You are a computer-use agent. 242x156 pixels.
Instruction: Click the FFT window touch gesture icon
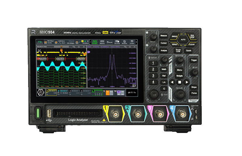pyautogui.click(x=125, y=47)
